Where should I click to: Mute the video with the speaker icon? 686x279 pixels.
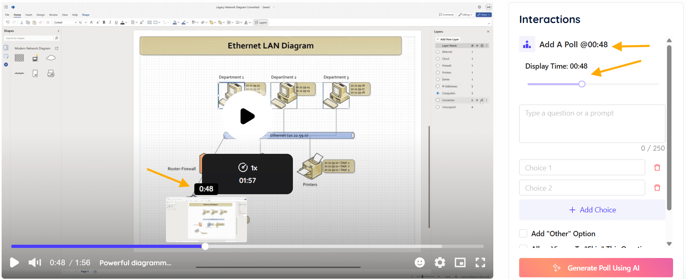tap(35, 262)
